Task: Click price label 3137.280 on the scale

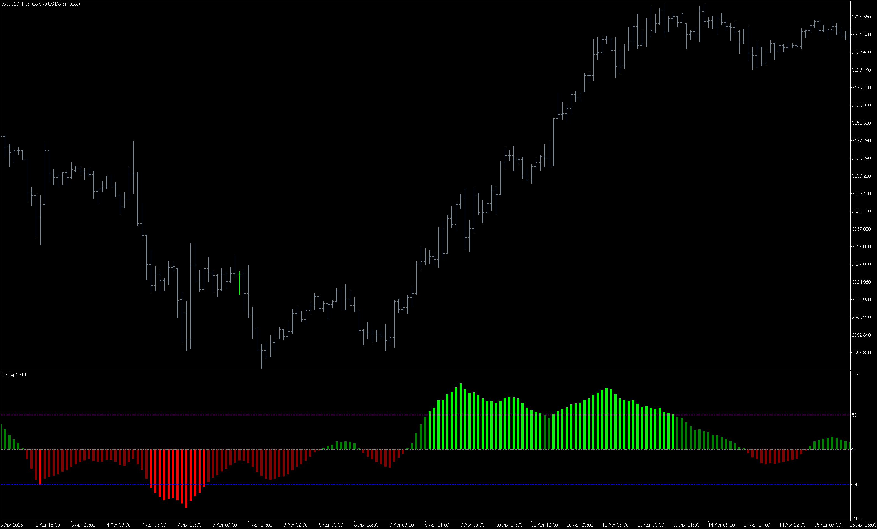Action: tap(861, 141)
